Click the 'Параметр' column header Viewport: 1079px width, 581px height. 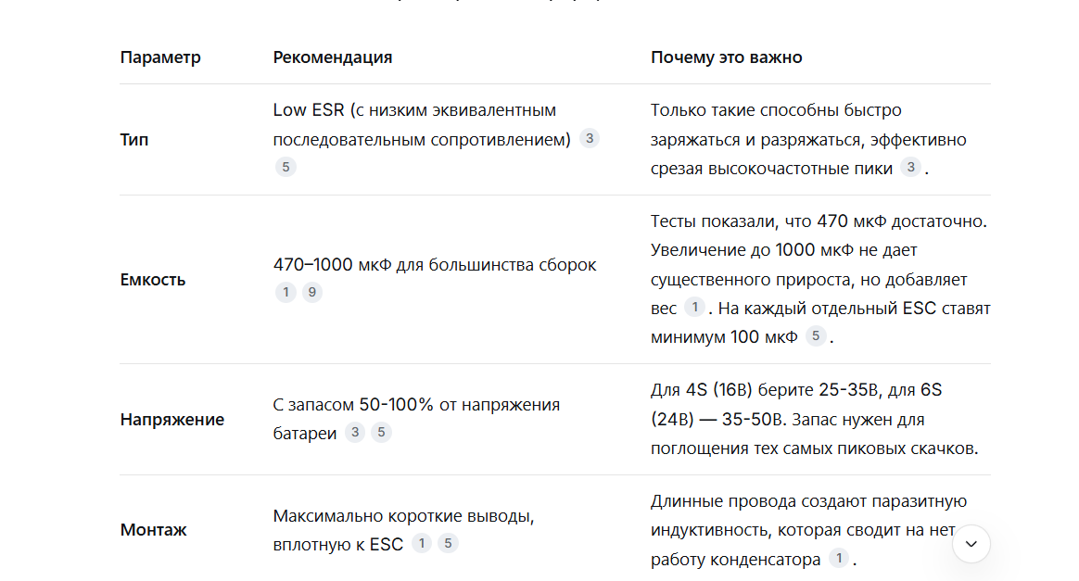pyautogui.click(x=160, y=57)
